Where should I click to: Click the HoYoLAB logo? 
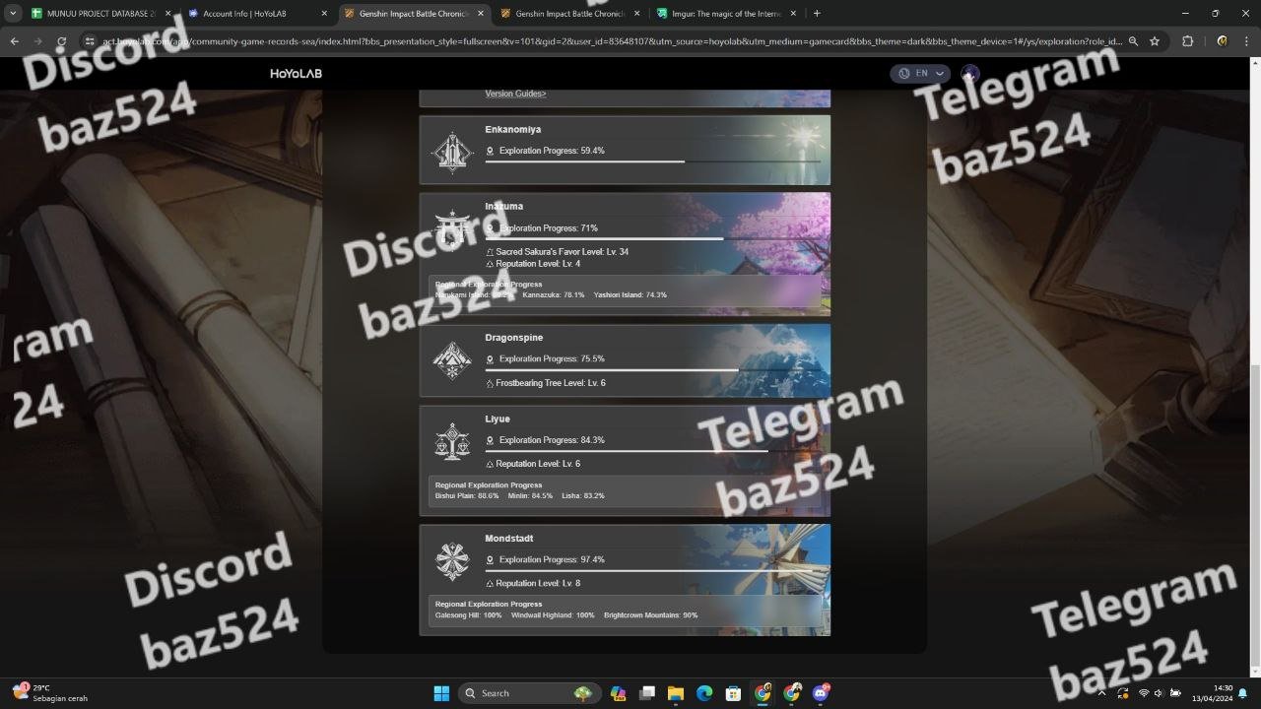click(x=296, y=74)
